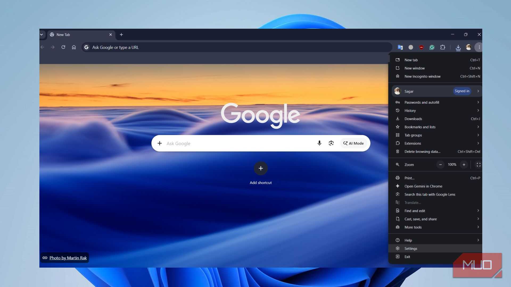
Task: Expand Bookmarks and lists submenu
Action: (435, 127)
